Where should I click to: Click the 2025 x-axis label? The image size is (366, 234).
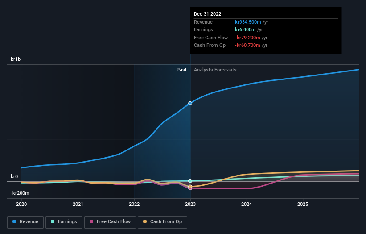303,205
